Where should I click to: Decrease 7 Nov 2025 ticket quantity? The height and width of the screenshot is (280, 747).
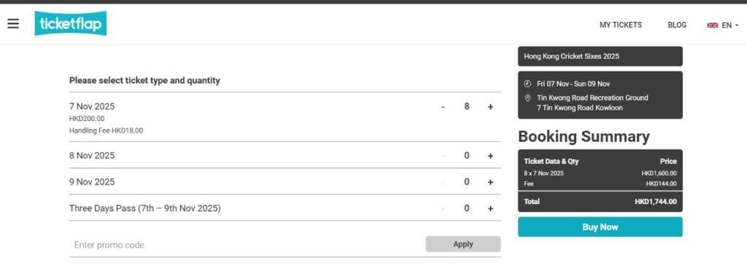(x=443, y=106)
